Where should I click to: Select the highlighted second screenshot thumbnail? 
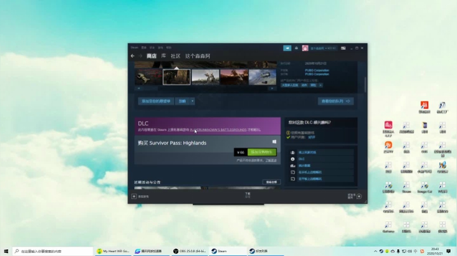[176, 77]
